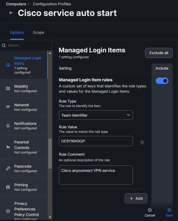178x221 pixels.
Task: Open the Mobility payload section
Action: click(24, 88)
